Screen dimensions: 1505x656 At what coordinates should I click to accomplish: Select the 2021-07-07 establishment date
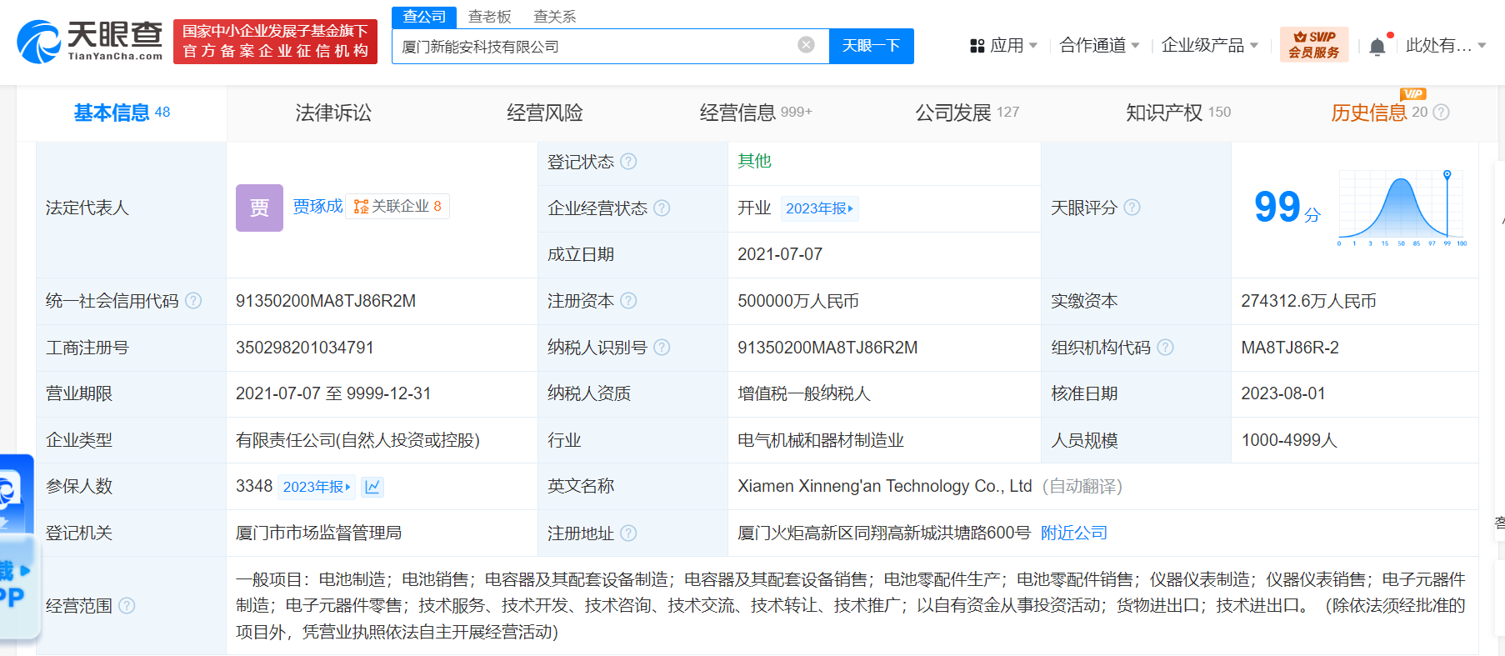coord(780,254)
